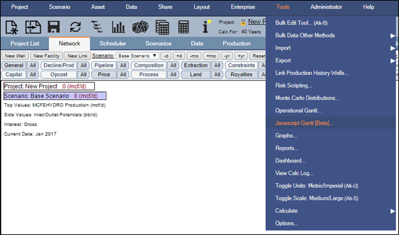Toggle the Capital category button
Viewport: 399px width, 235px height.
pos(14,74)
